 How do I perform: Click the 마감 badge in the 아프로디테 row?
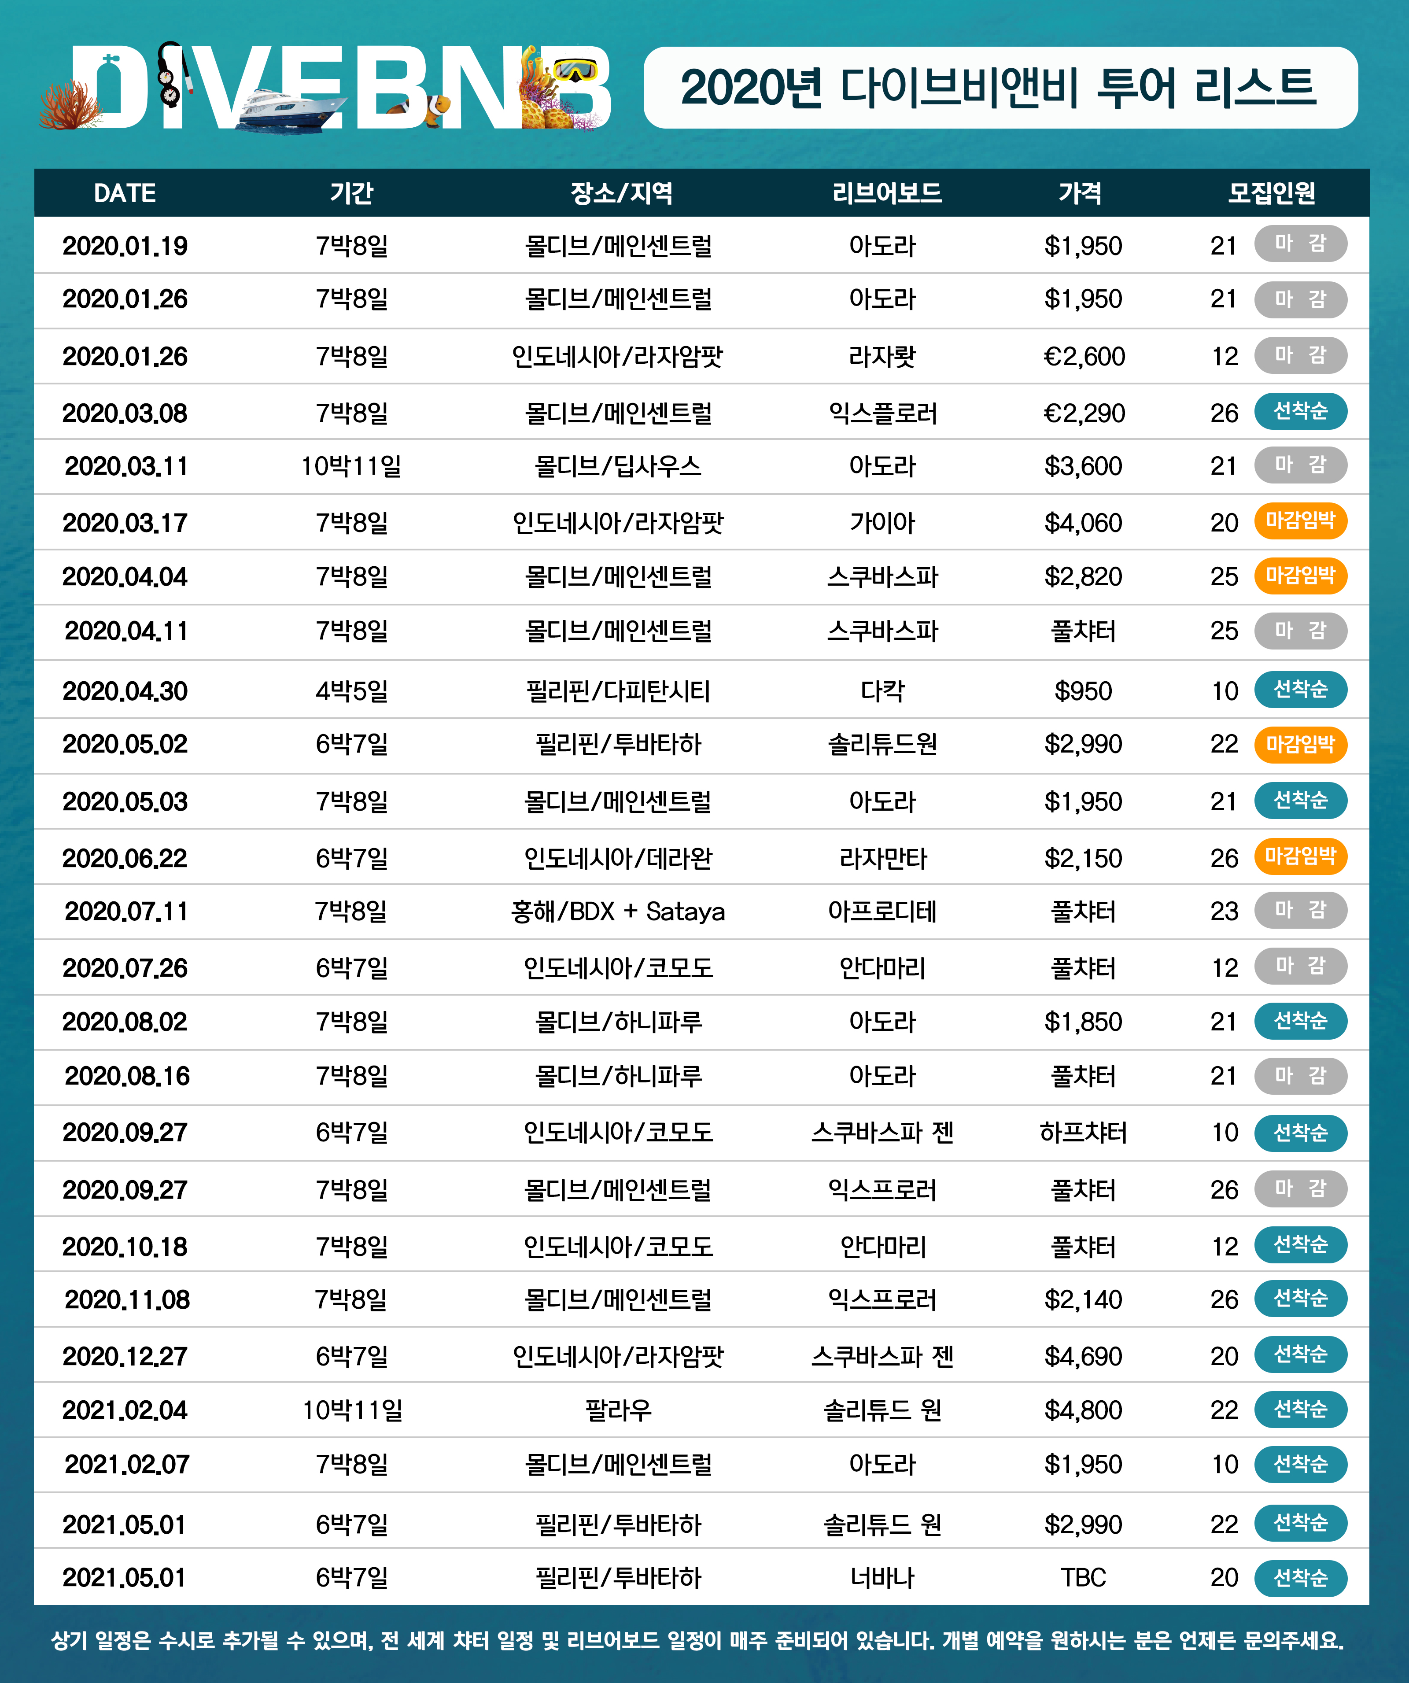[x=1300, y=911]
